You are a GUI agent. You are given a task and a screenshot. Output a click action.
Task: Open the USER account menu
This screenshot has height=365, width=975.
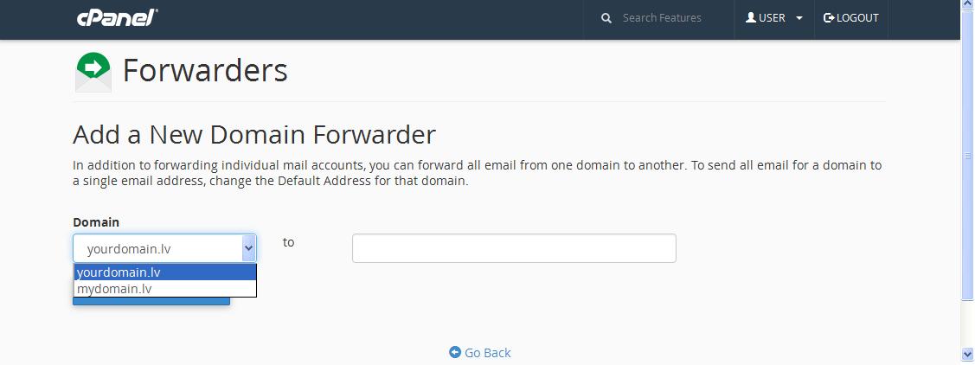pos(774,18)
